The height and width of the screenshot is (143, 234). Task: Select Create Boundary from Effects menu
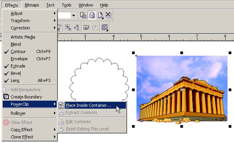(30, 97)
